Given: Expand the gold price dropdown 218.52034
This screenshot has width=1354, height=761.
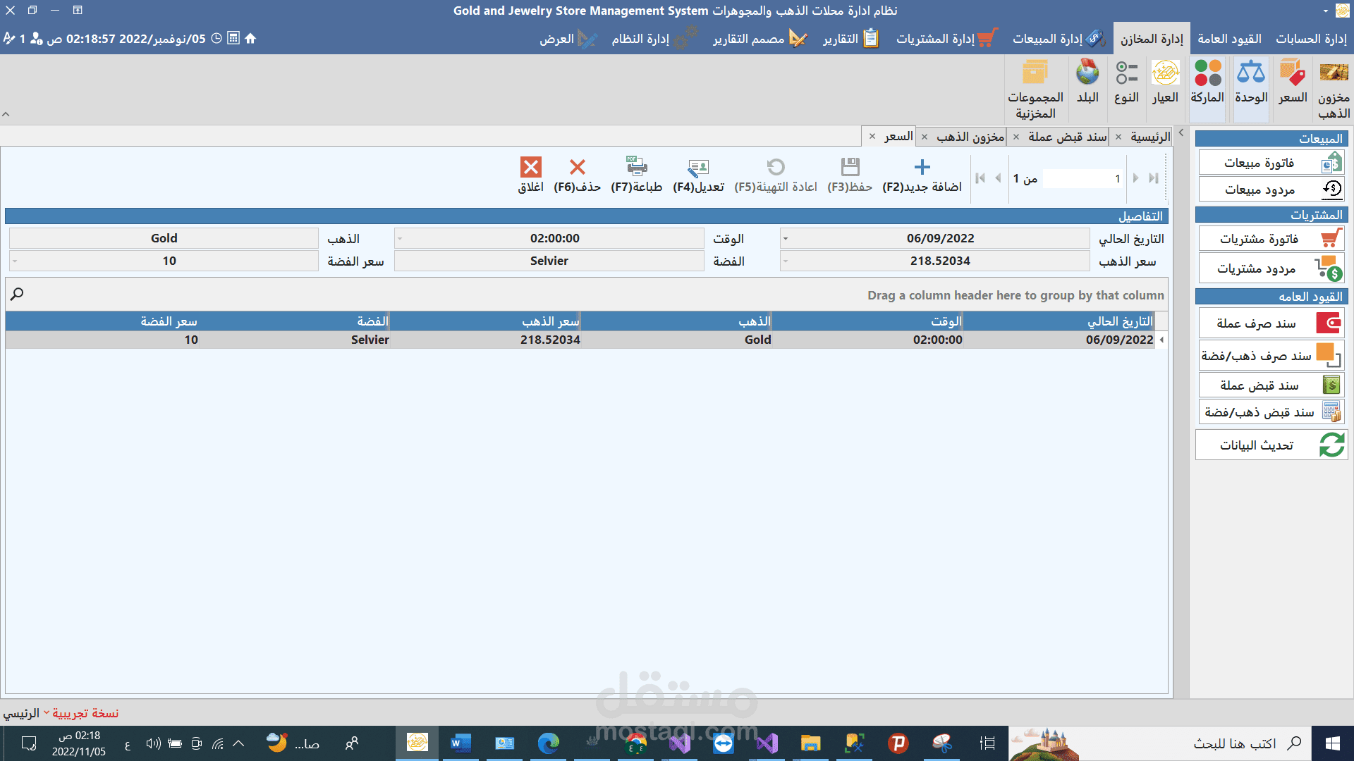Looking at the screenshot, I should point(786,261).
